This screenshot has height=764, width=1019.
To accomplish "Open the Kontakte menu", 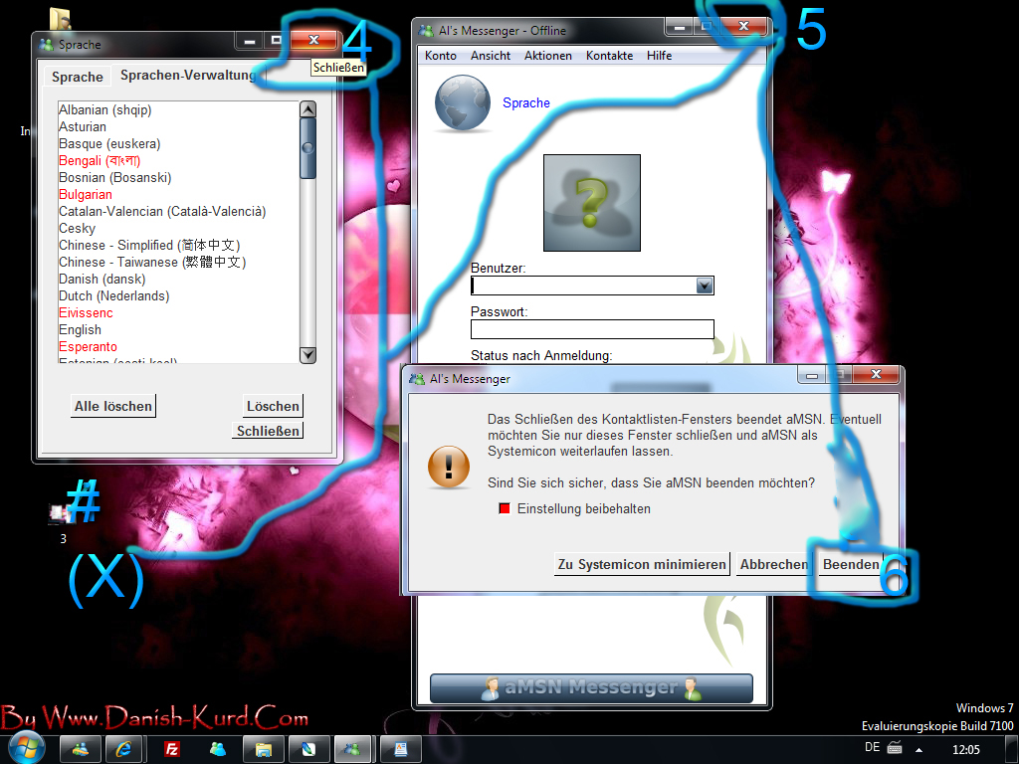I will (x=610, y=56).
